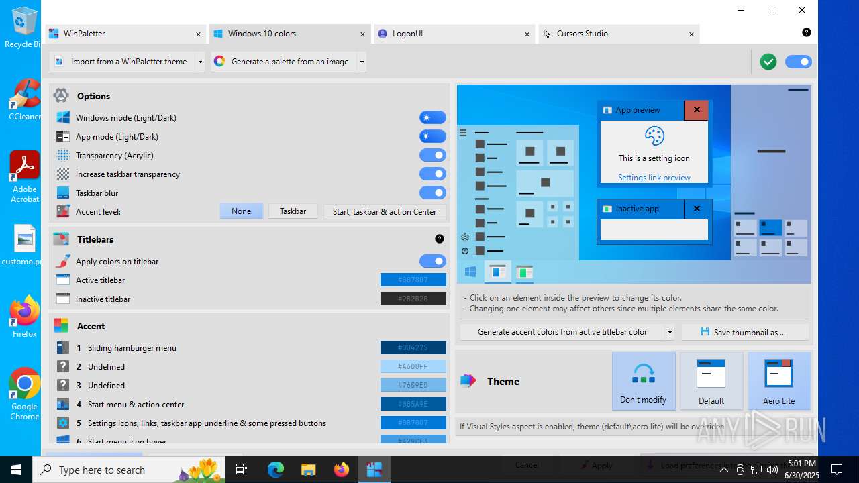Click the preview settings gear icon

tap(464, 237)
